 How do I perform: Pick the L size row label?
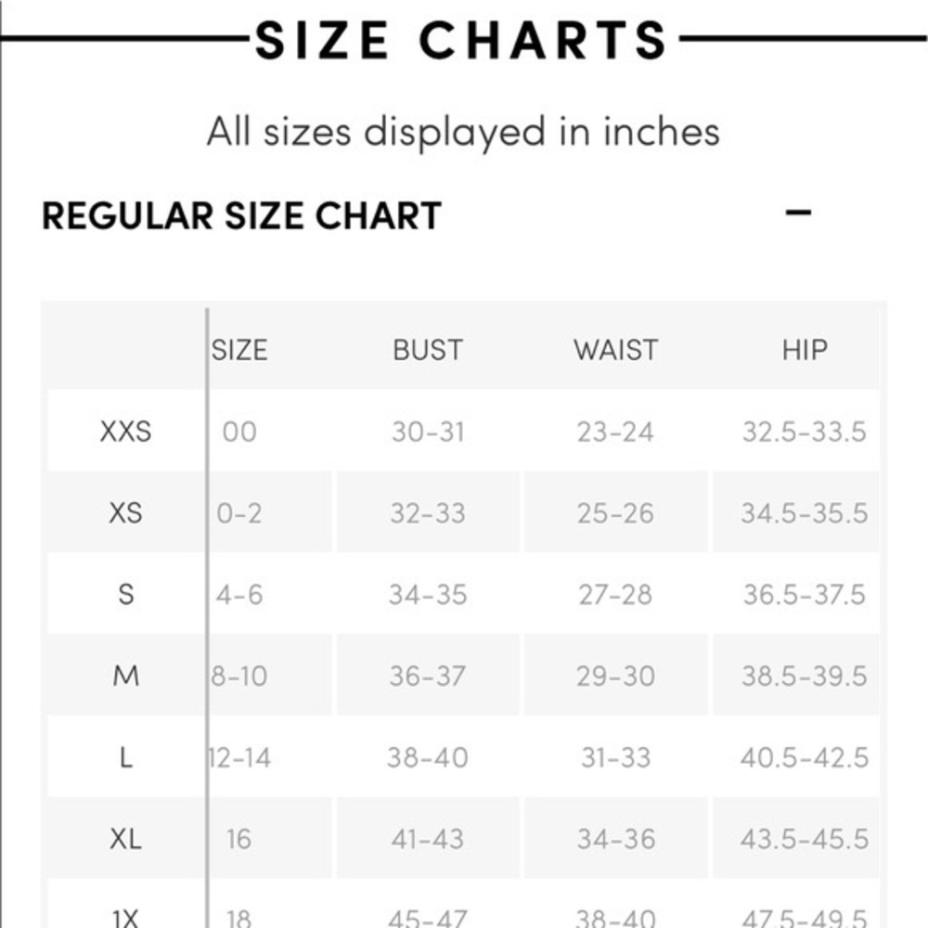tap(125, 757)
